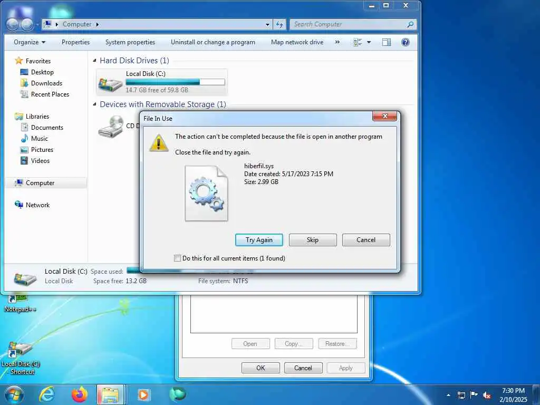Click the Search Computer input field
This screenshot has width=540, height=405.
349,24
